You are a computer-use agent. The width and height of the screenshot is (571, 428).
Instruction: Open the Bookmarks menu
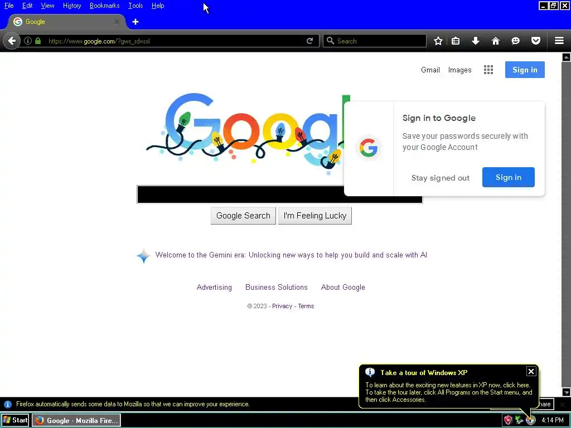[x=104, y=6]
